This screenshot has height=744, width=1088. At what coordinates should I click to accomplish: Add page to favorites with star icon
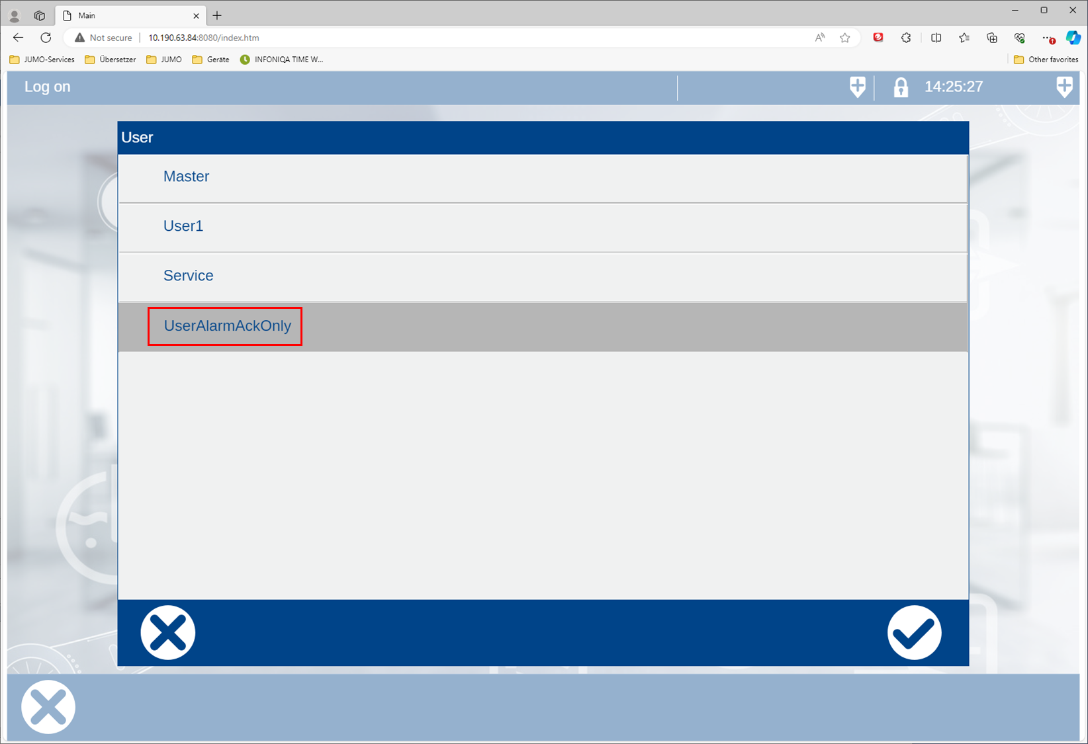[844, 38]
